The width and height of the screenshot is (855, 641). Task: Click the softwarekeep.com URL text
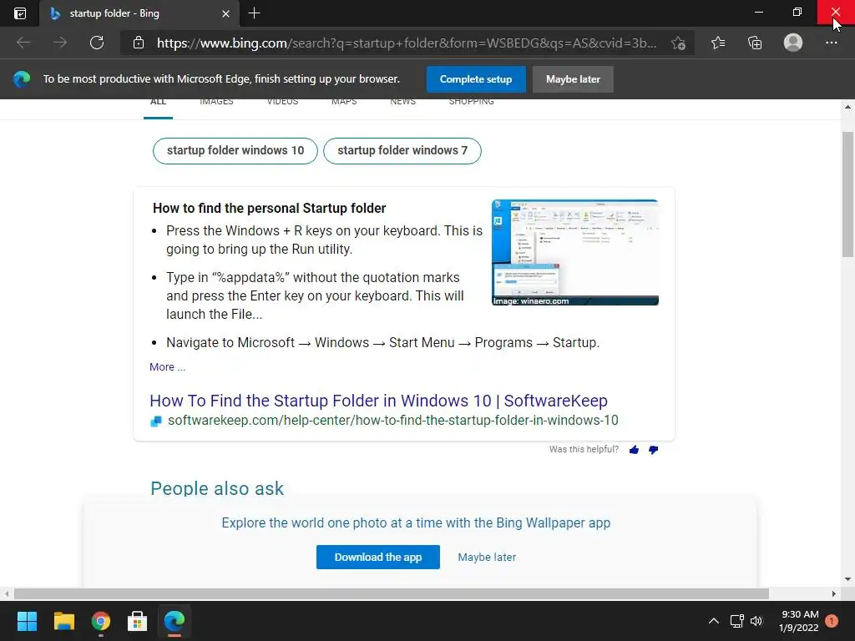pos(393,421)
